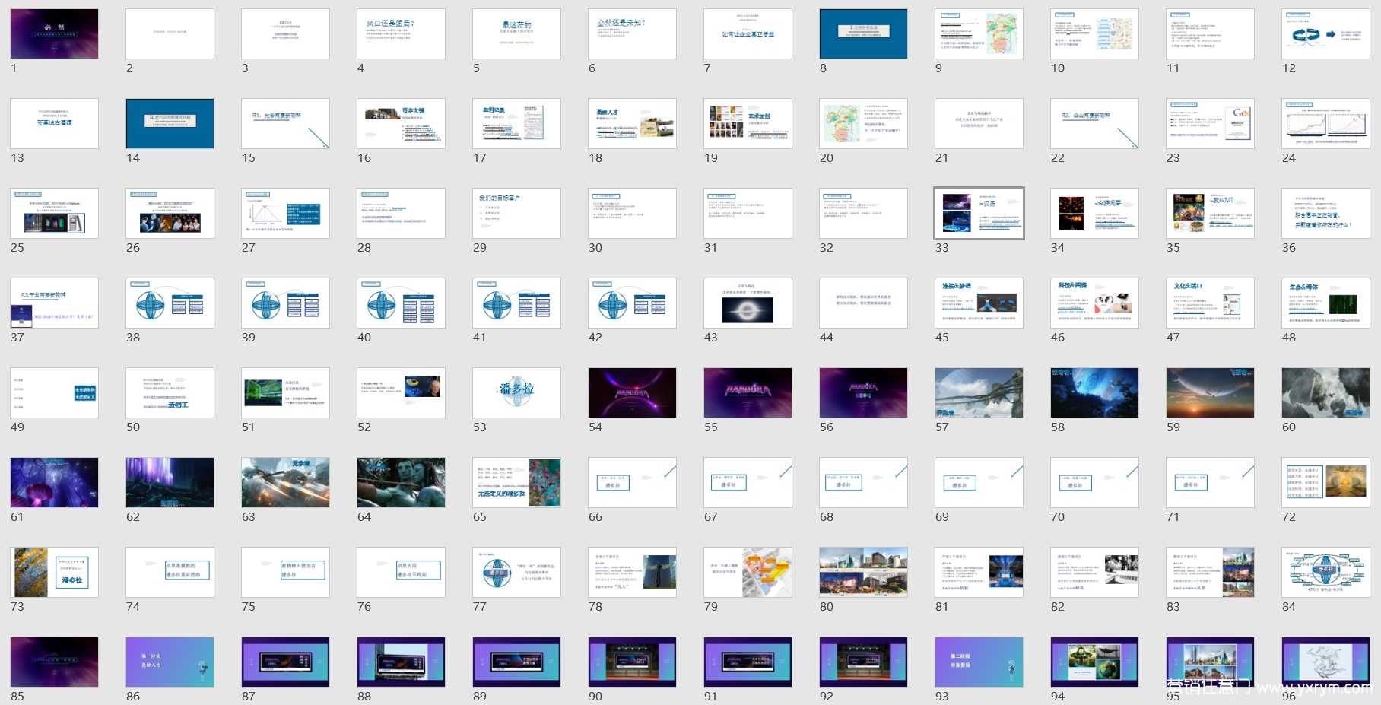The width and height of the screenshot is (1381, 705).
Task: Open slide 8 with blue background
Action: tap(863, 33)
